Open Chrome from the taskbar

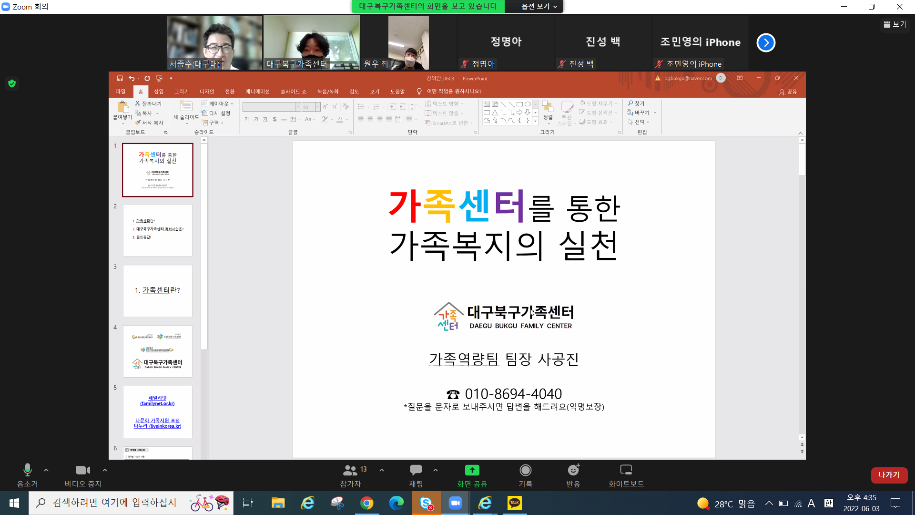point(366,503)
